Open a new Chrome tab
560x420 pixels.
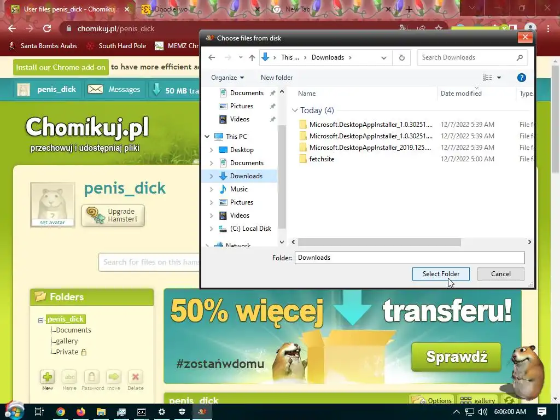409,10
